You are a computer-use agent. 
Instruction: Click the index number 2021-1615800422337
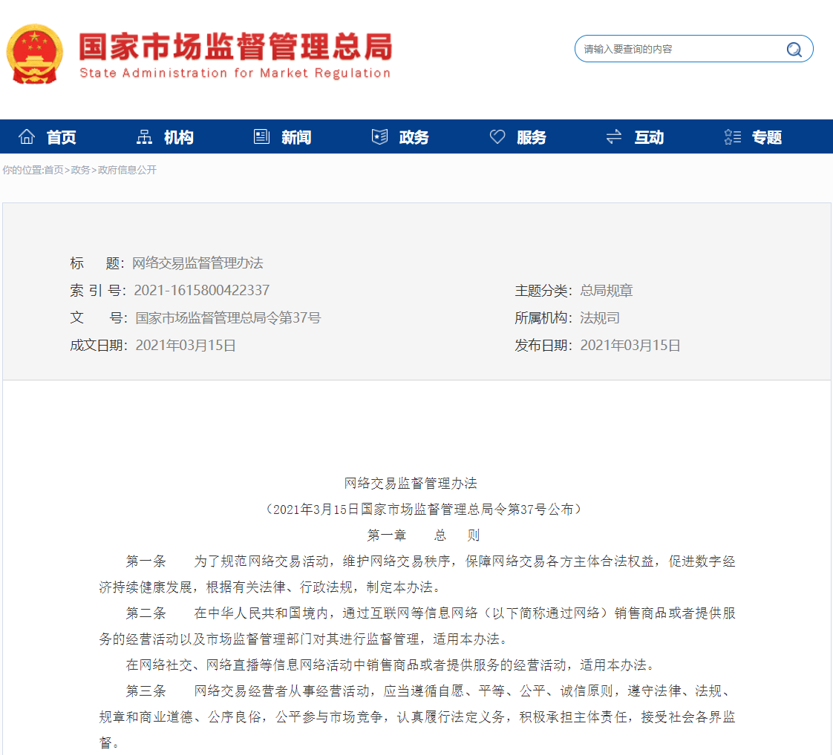click(x=202, y=290)
